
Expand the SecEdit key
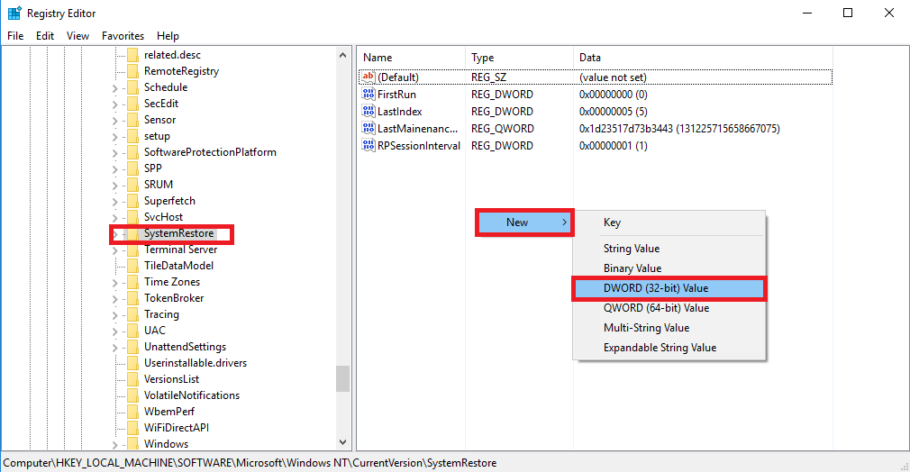(x=115, y=104)
